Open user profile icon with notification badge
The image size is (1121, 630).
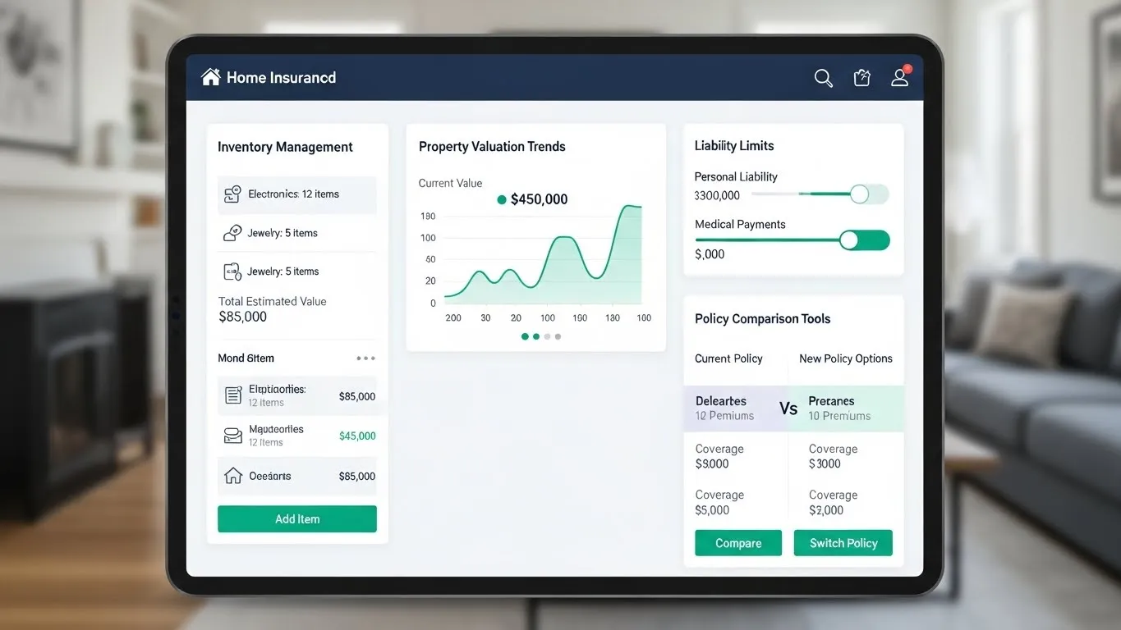coord(900,77)
